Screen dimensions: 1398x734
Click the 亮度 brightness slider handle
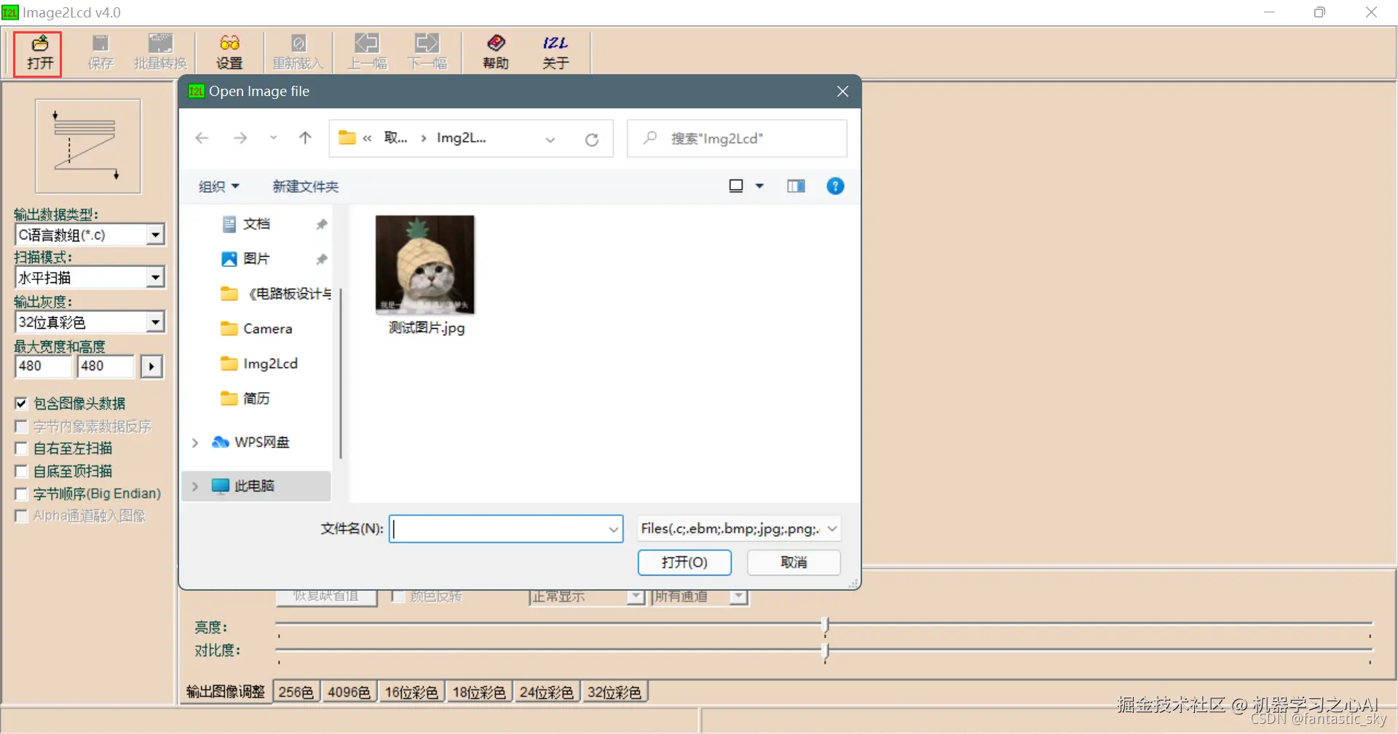(825, 625)
